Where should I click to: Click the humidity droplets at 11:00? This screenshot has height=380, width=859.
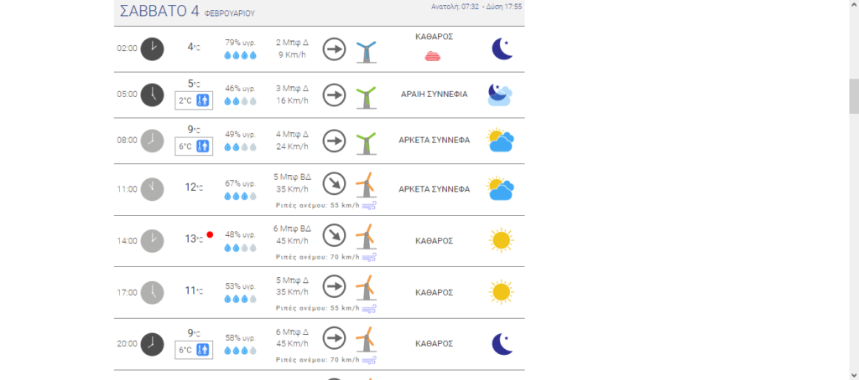(240, 197)
